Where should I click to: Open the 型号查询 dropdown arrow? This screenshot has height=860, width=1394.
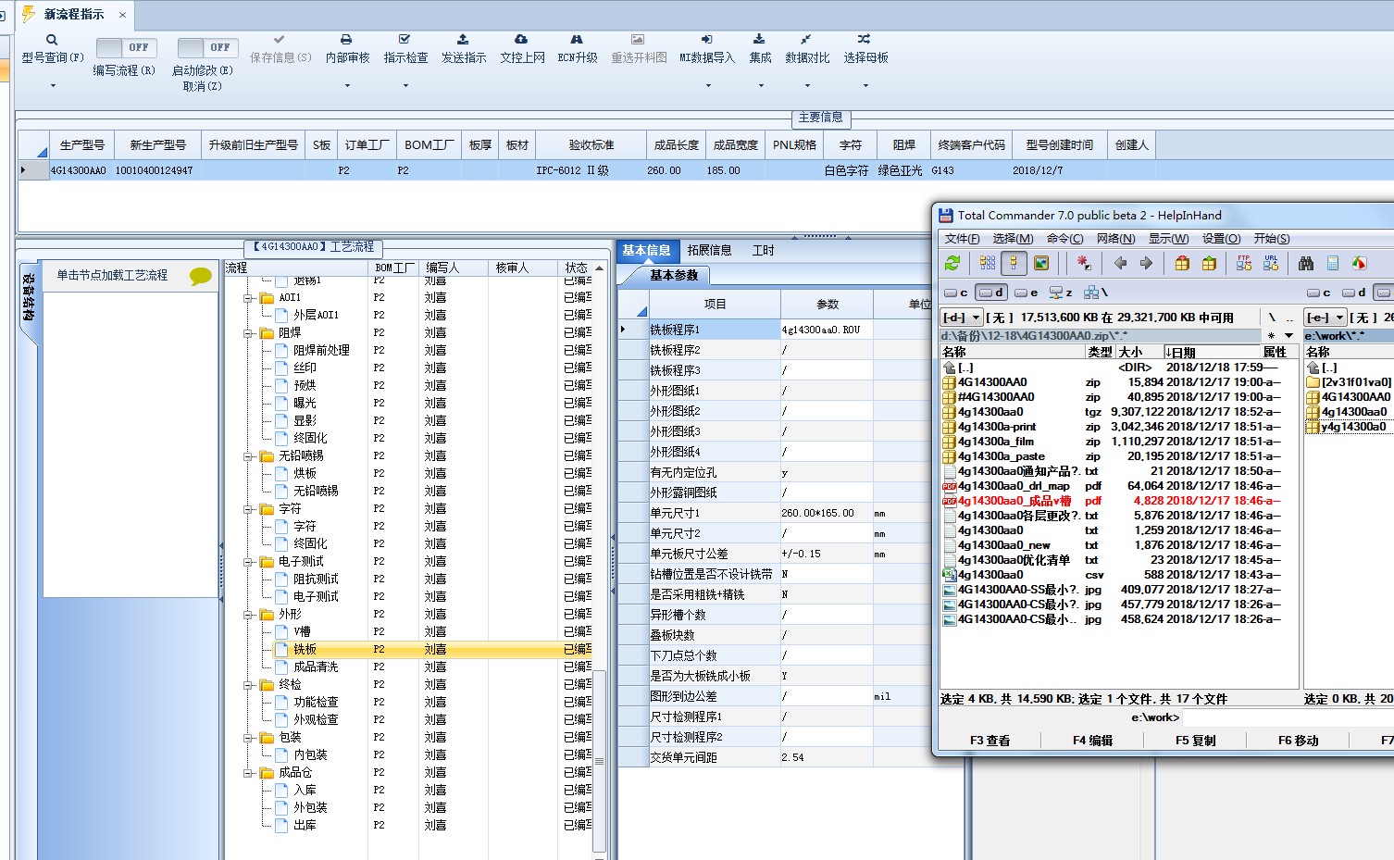[53, 85]
